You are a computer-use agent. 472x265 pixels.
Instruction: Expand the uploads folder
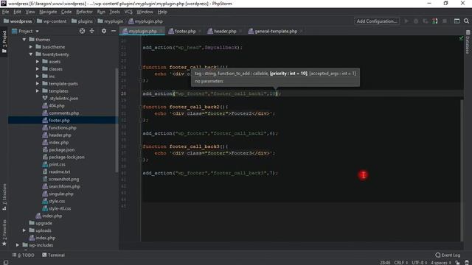click(24, 230)
